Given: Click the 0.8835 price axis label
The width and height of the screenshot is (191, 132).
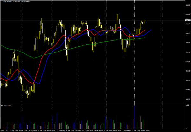Looking at the screenshot, I should [188, 24].
